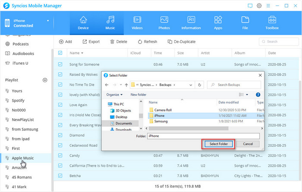Screen dimensions: 302x192
Task: Focus the Syncios search field
Action: tap(279, 41)
